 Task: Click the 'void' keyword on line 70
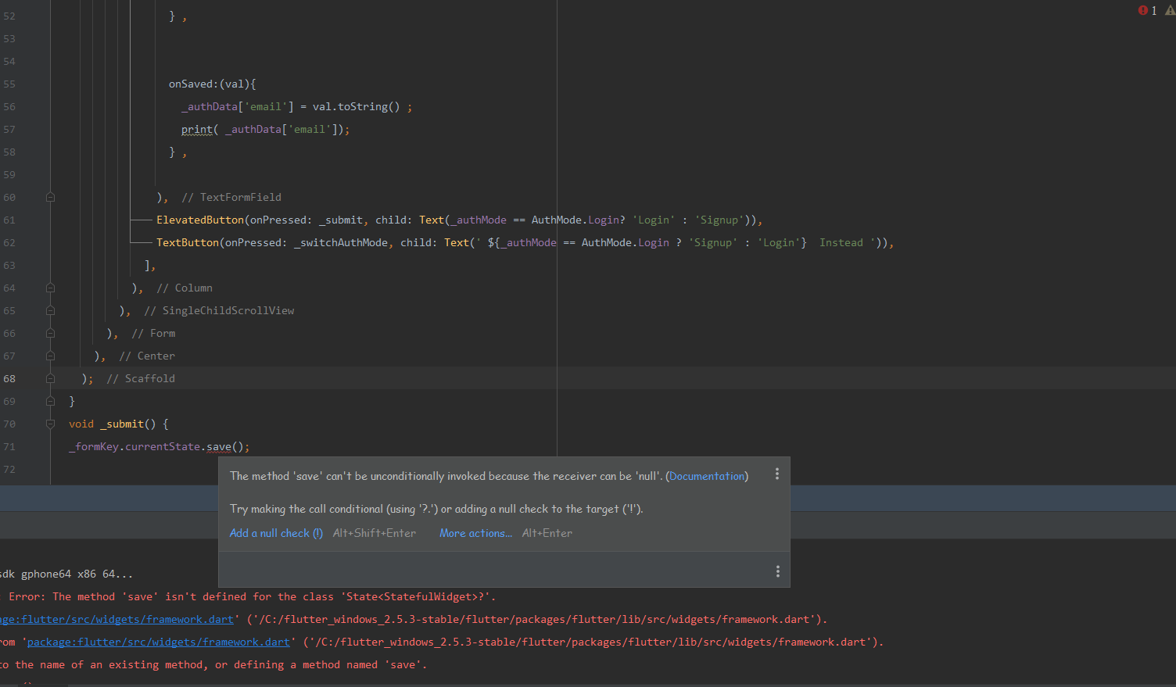[x=81, y=424]
